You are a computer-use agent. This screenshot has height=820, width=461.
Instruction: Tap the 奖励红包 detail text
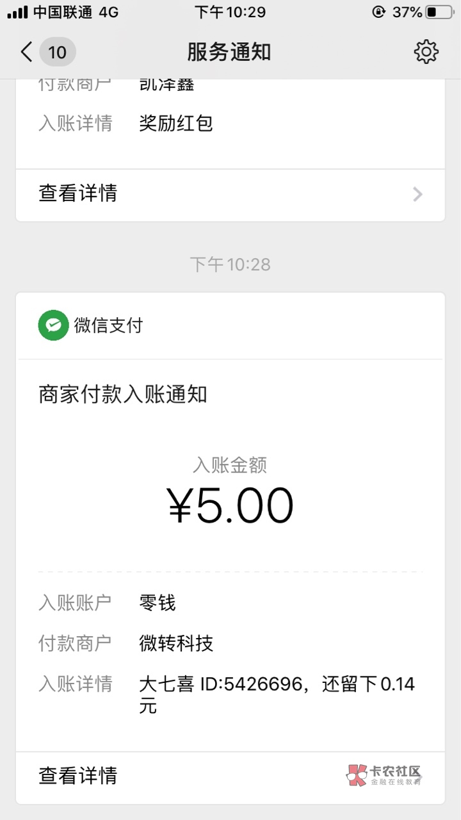tap(176, 123)
